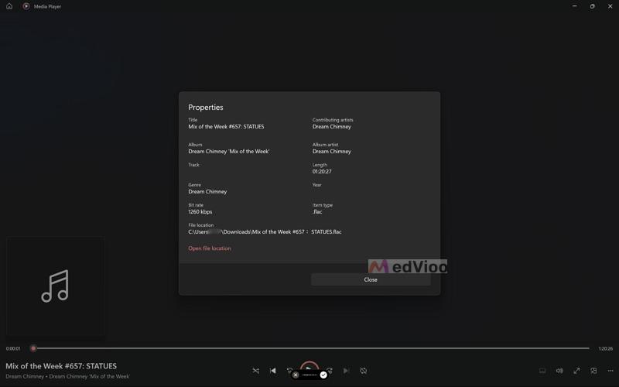Viewport: 619px width, 387px height.
Task: Select the File location path text
Action: [265, 231]
